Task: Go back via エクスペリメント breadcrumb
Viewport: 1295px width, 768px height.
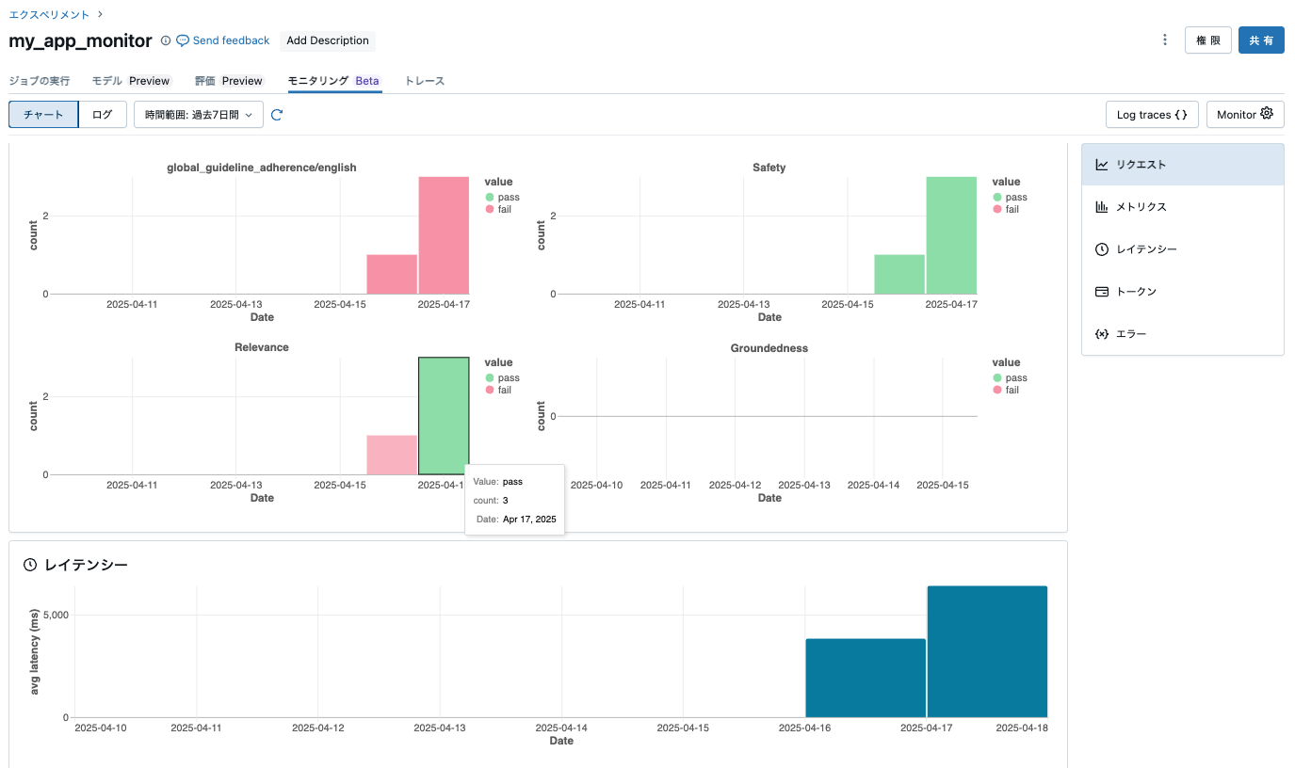Action: click(49, 15)
